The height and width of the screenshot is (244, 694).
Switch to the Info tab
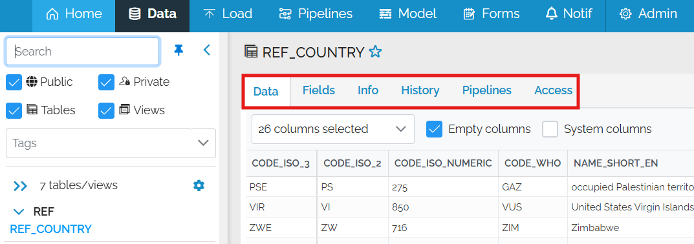pyautogui.click(x=368, y=90)
